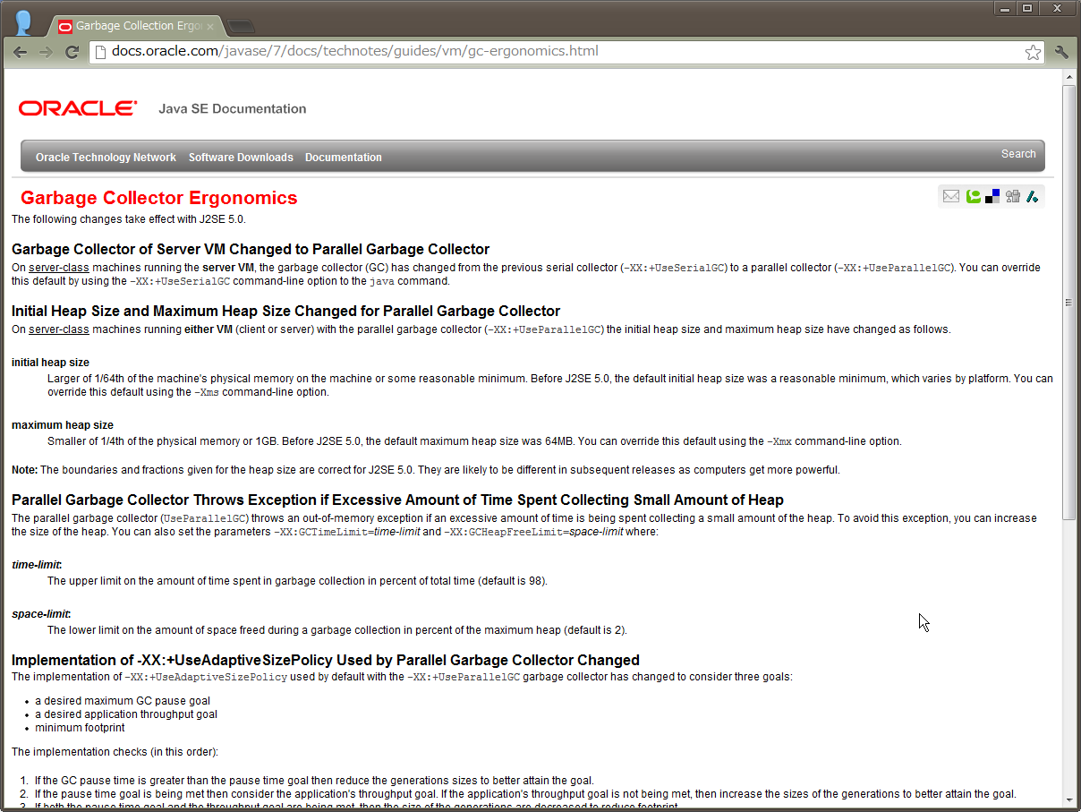Click the 'initial heap size' term
The height and width of the screenshot is (812, 1081).
[50, 363]
